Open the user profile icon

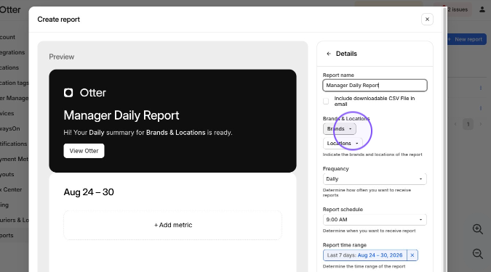click(482, 9)
